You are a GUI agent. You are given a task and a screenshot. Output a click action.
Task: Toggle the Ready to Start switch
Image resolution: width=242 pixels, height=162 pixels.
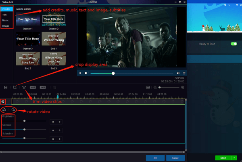234,44
